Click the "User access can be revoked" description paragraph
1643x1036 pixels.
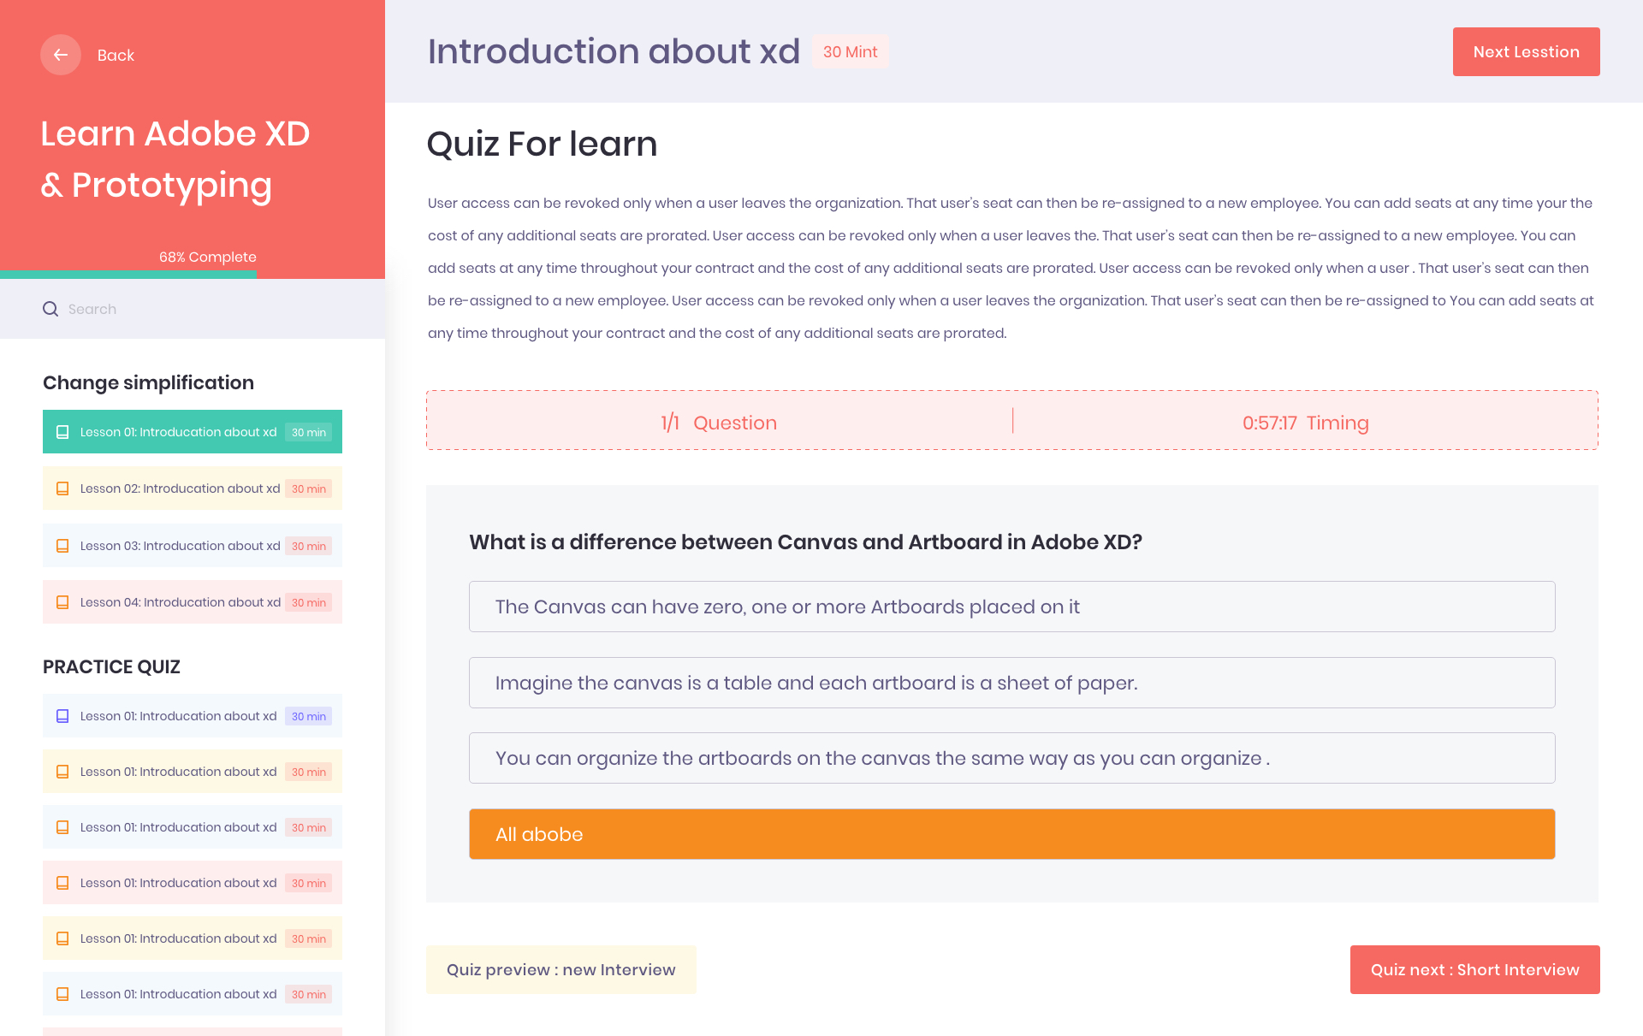tap(1012, 268)
